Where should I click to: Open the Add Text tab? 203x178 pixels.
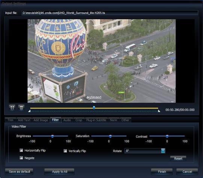24,120
